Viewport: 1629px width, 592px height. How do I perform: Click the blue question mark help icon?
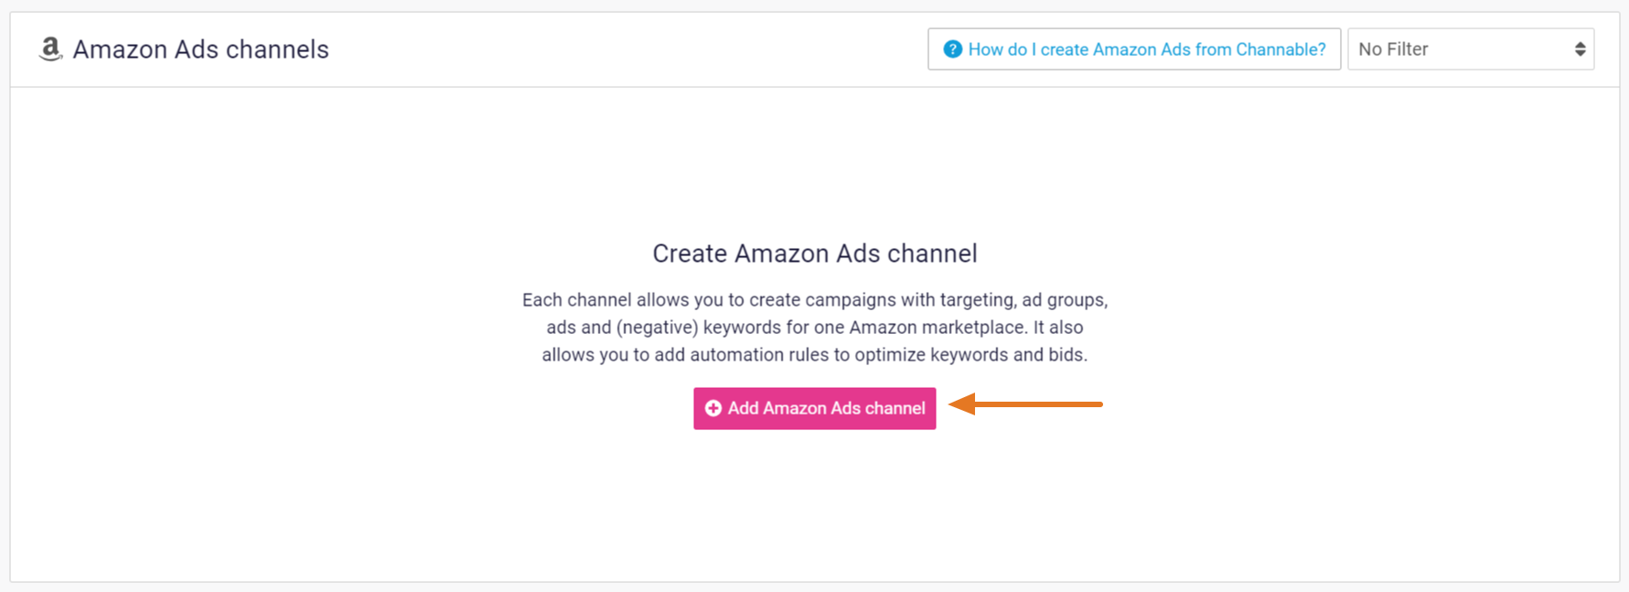click(x=952, y=49)
